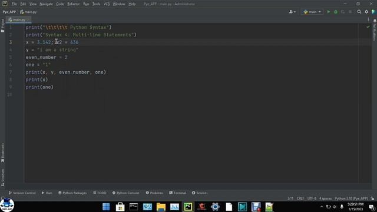Open the Run menu
This screenshot has height=212, width=377.
[86, 4]
